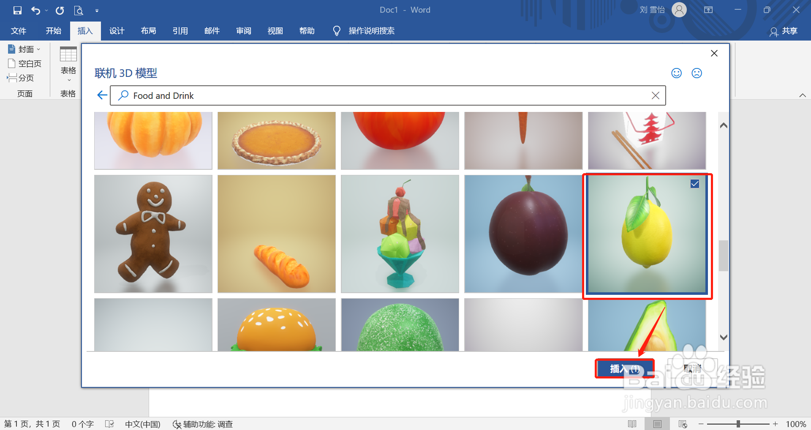This screenshot has height=430, width=811.
Task: Open the 审阅 ribbon tab
Action: tap(243, 30)
